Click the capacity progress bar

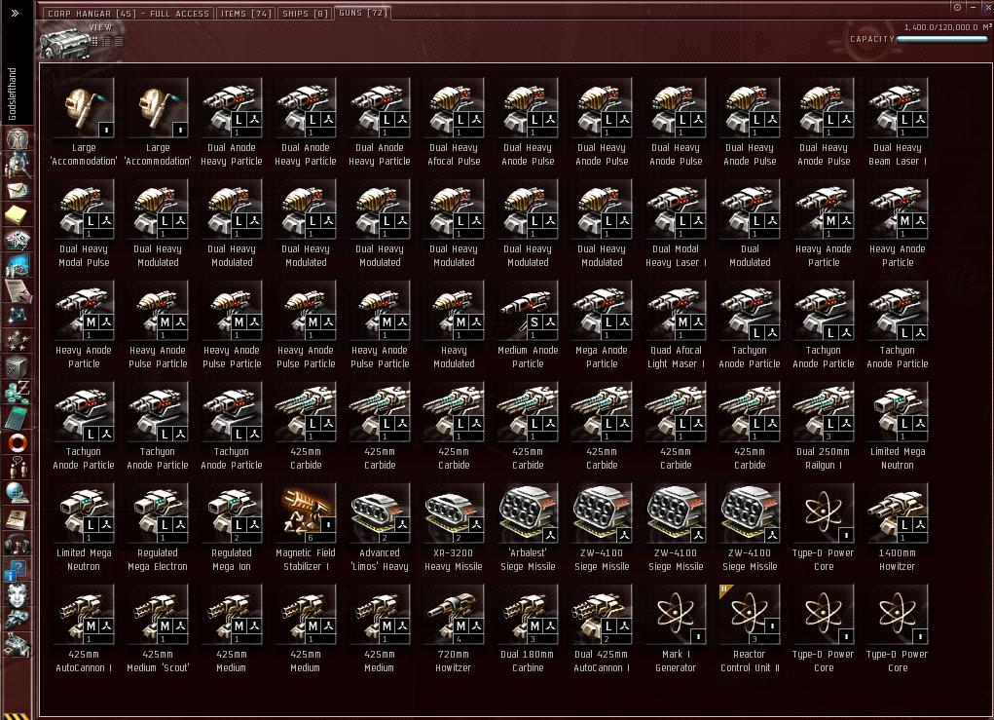(x=942, y=39)
